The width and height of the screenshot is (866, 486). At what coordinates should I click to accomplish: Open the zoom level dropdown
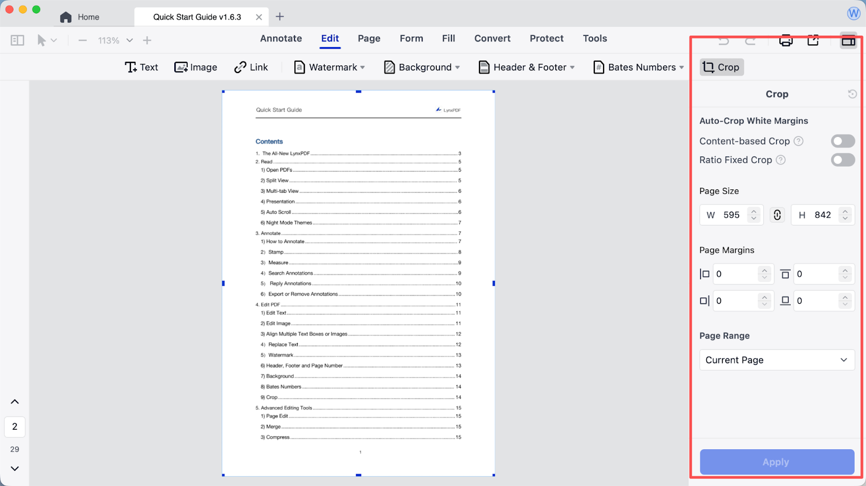(x=129, y=41)
